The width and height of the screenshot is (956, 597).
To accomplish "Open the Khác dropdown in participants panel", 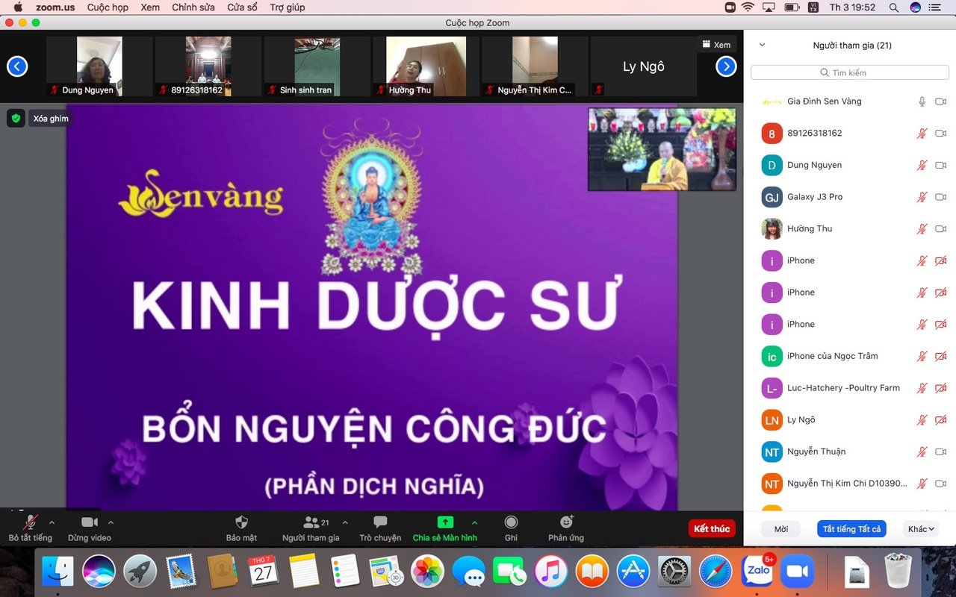I will 921,529.
